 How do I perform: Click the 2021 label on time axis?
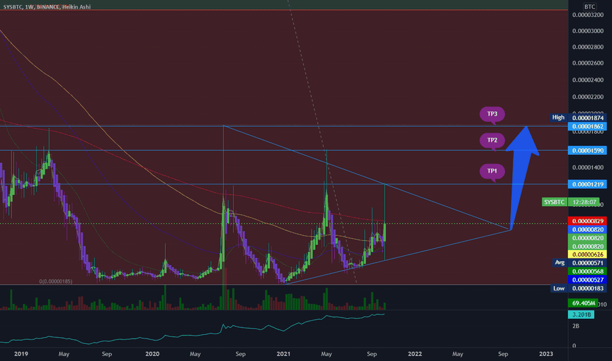tap(284, 354)
